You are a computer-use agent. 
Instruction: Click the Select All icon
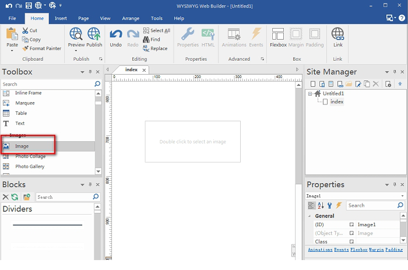click(146, 30)
